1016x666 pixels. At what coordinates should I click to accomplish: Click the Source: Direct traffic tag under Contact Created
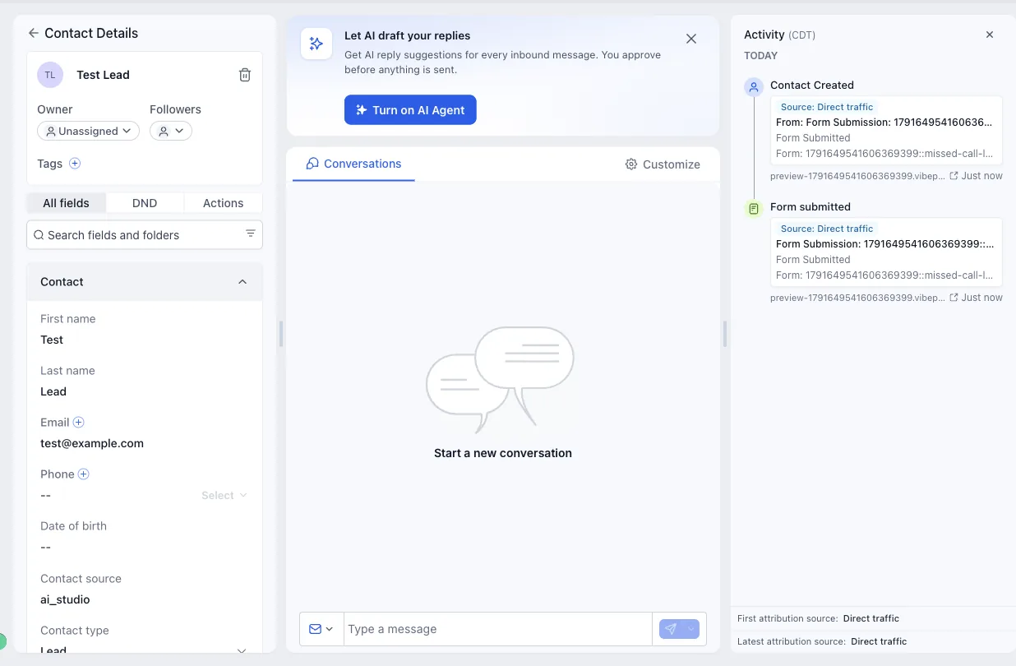[827, 107]
